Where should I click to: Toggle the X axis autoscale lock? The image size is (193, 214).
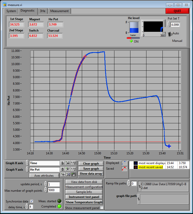[62, 163]
